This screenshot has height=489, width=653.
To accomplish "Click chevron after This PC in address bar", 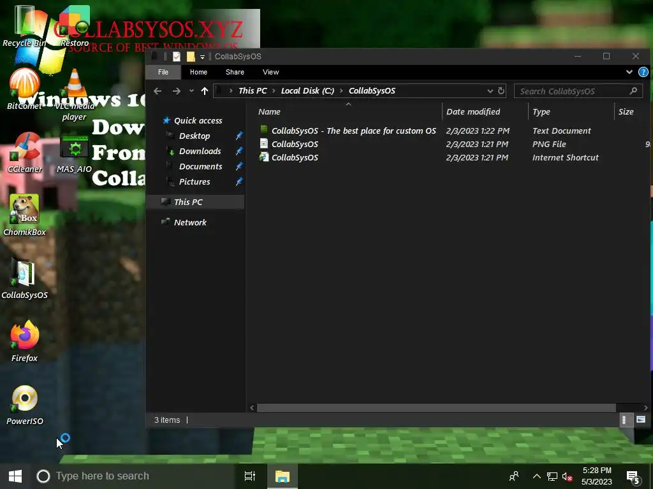I will 274,91.
